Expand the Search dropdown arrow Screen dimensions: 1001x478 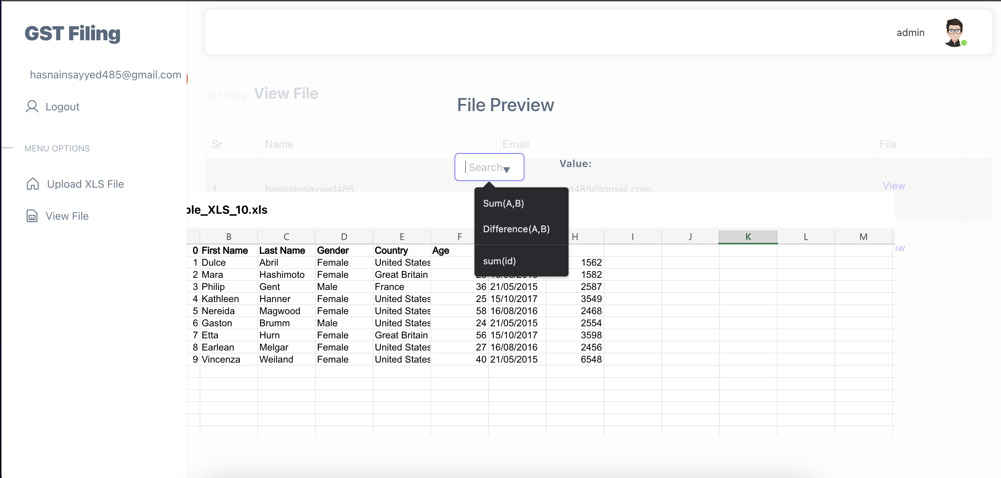click(x=507, y=170)
